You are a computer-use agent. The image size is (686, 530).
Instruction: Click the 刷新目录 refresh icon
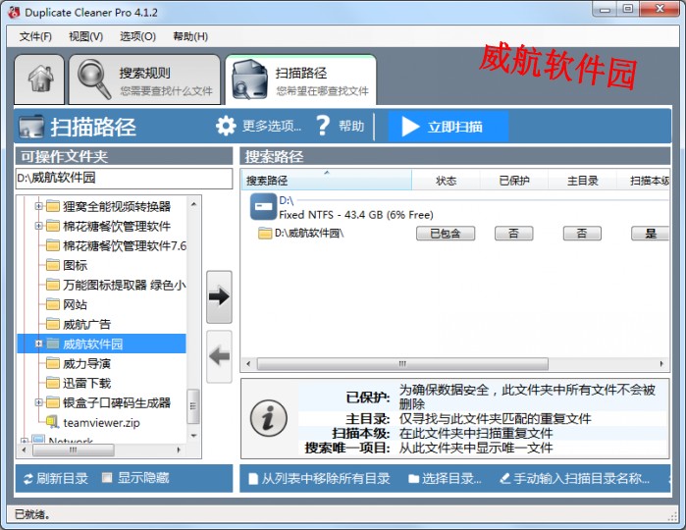pos(28,479)
